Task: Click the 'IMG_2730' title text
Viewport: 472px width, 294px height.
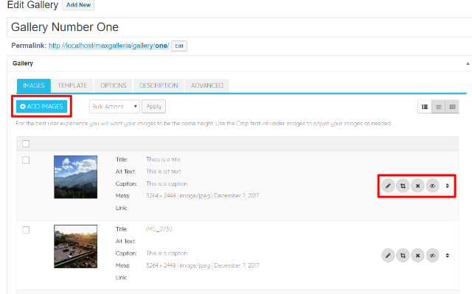Action: click(159, 229)
